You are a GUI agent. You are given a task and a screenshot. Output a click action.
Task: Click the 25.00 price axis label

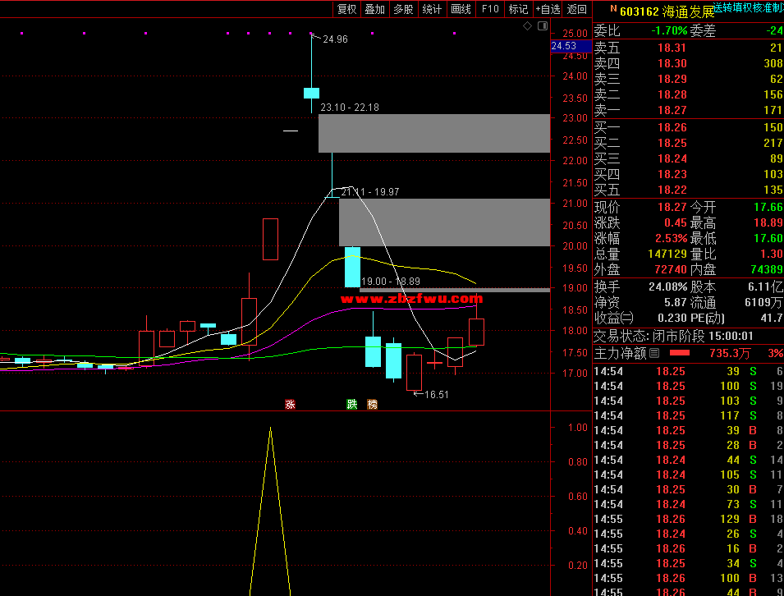click(575, 34)
